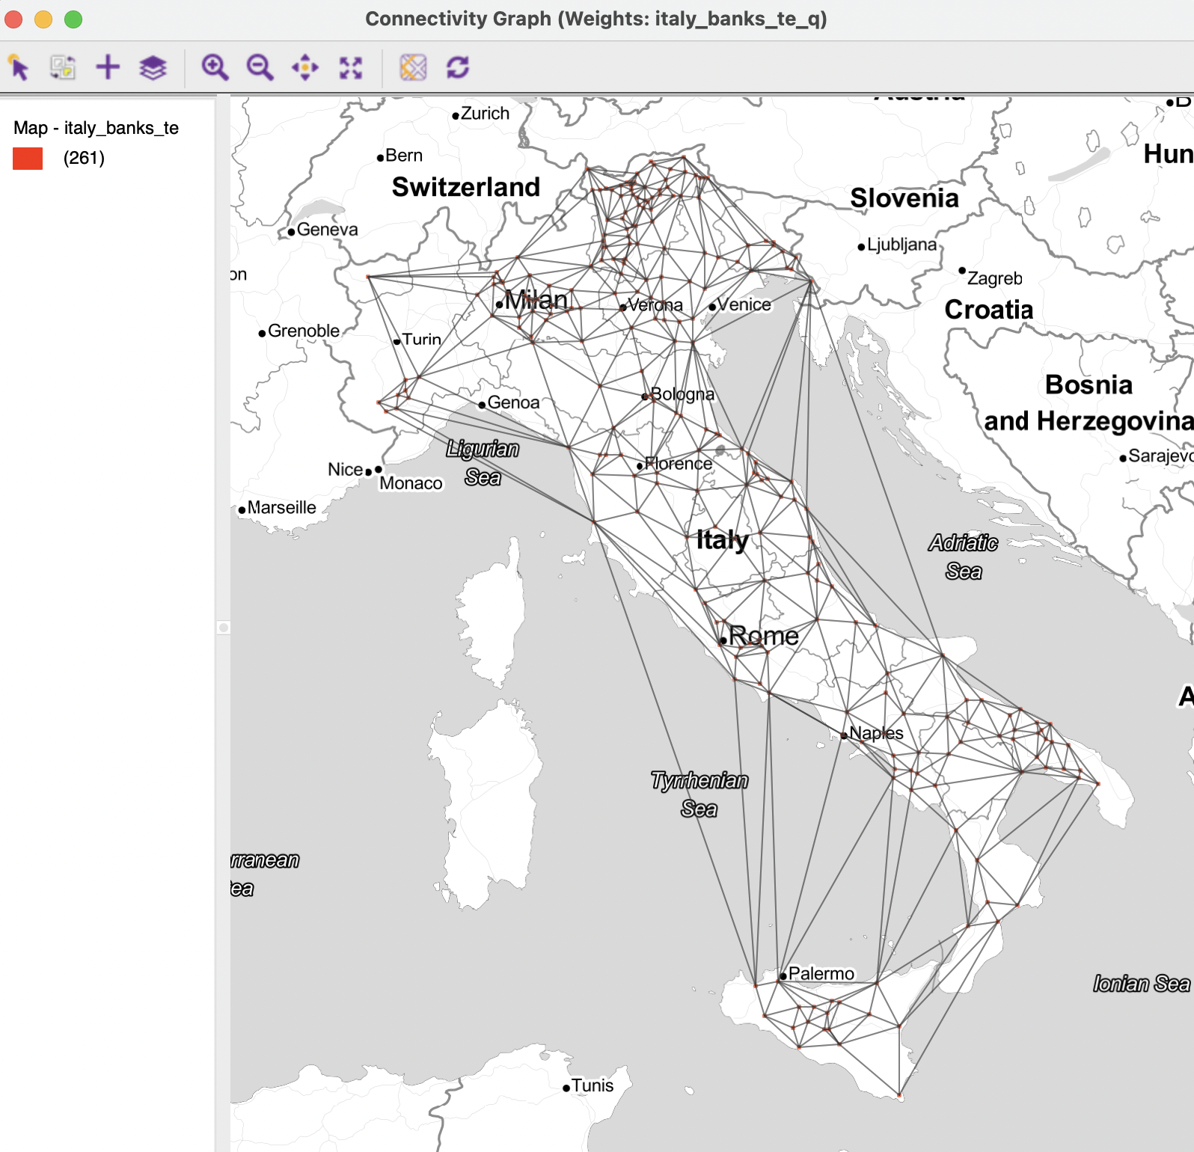The width and height of the screenshot is (1194, 1152).
Task: Open the map base layer stack icon
Action: 153,67
